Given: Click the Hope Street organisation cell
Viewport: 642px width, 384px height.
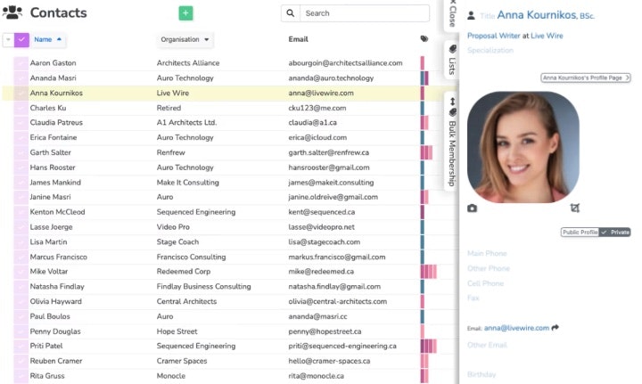Looking at the screenshot, I should pos(177,331).
